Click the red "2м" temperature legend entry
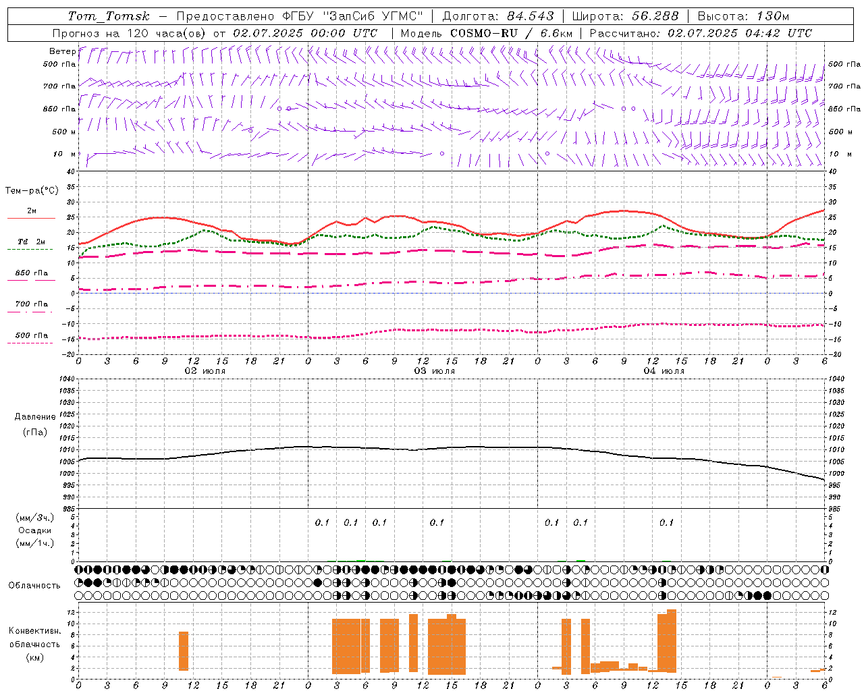Image resolution: width=864 pixels, height=691 pixels. (32, 211)
